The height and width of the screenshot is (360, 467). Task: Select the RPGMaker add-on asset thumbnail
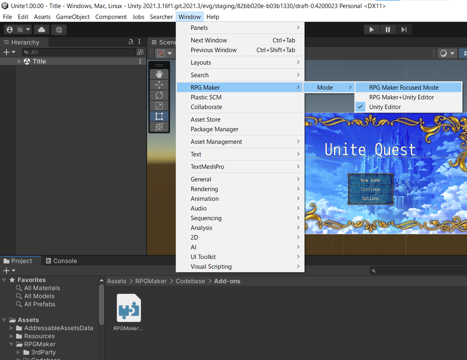[128, 308]
